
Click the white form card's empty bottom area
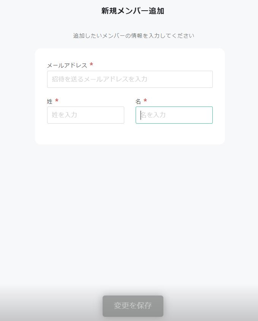[130, 135]
